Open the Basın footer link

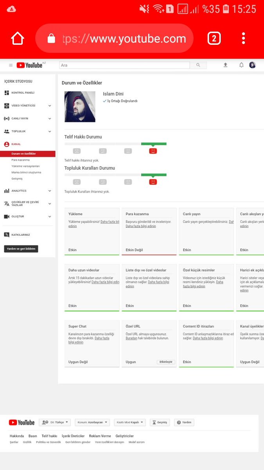coord(33,436)
